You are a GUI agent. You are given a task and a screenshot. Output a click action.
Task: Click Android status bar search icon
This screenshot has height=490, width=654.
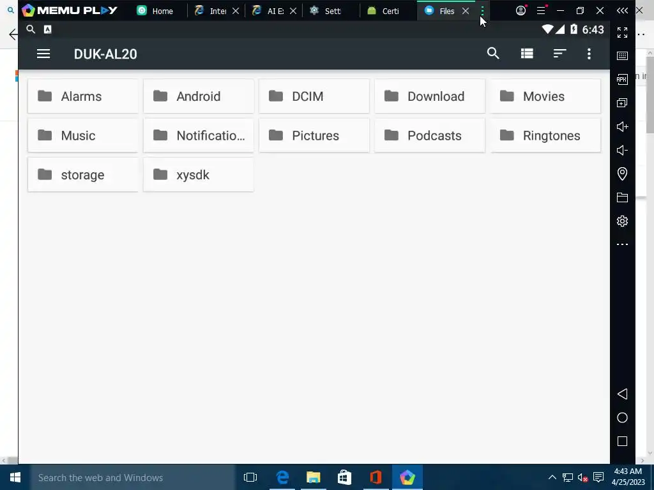point(31,29)
